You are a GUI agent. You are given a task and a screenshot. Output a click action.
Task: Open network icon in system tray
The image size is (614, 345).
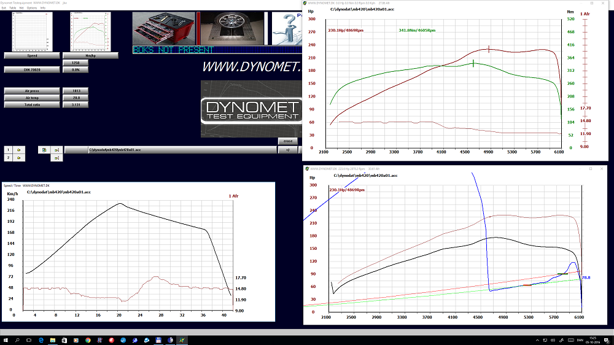point(545,340)
